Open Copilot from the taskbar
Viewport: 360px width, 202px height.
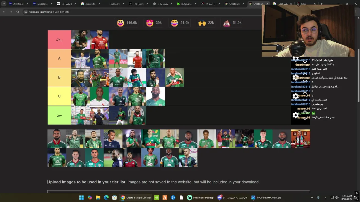[x=90, y=198]
